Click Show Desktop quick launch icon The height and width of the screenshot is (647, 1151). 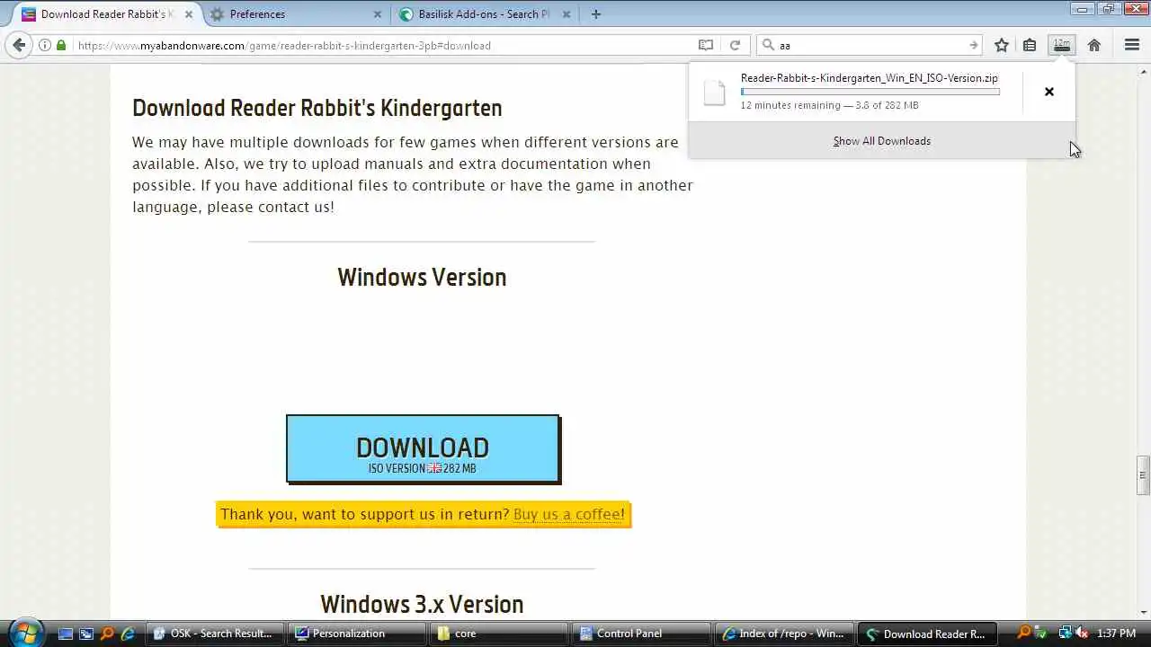(65, 634)
